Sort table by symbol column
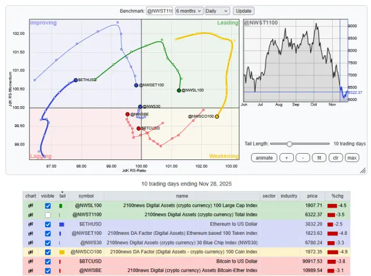The height and width of the screenshot is (276, 371). [x=86, y=196]
